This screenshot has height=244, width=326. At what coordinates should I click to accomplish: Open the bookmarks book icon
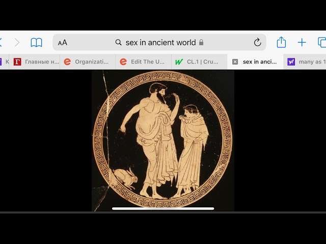(36, 43)
